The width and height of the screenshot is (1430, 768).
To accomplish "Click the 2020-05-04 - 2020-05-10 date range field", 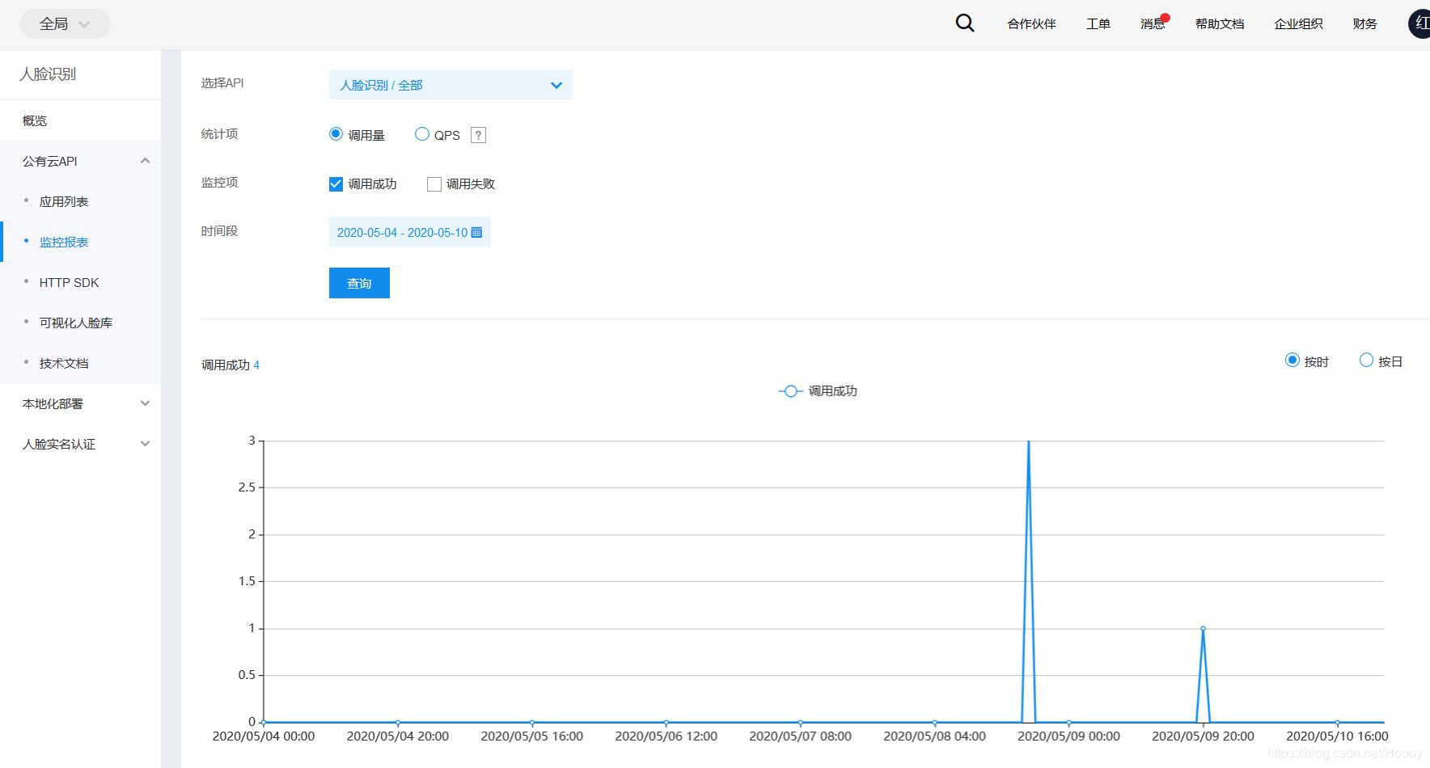I will pyautogui.click(x=410, y=233).
